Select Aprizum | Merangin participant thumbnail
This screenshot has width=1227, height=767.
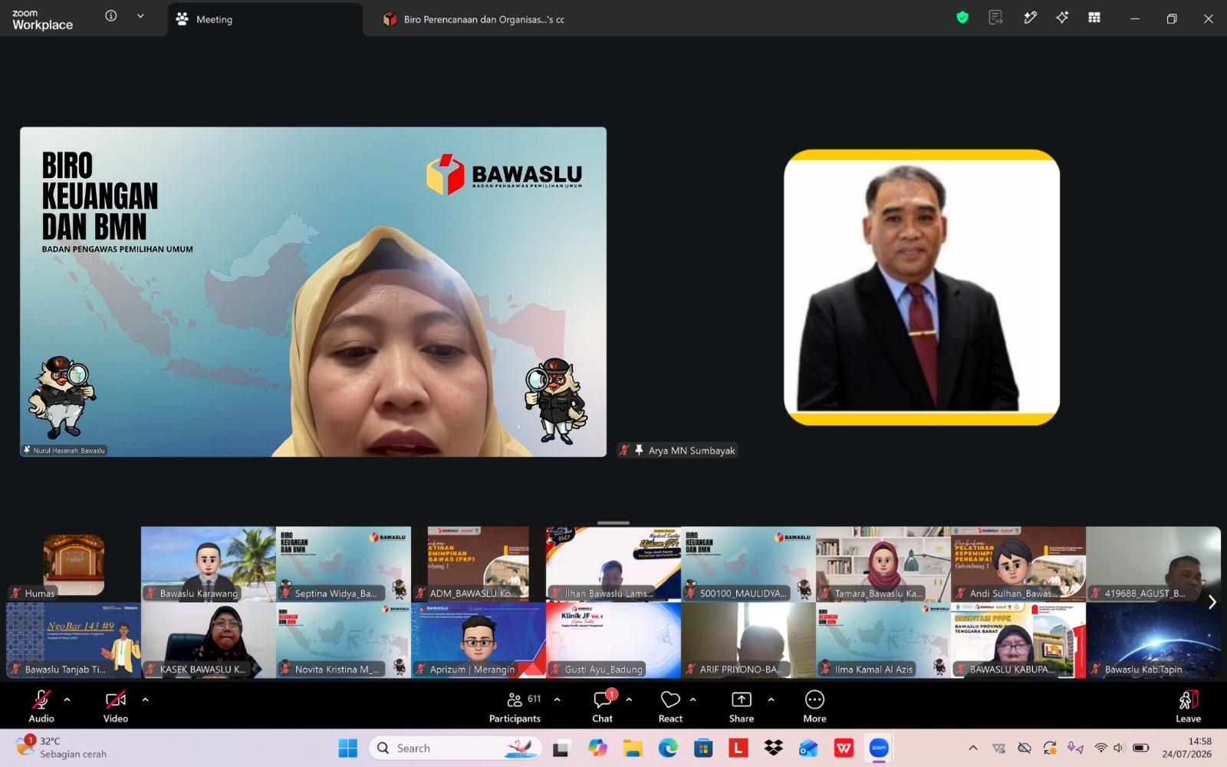click(479, 640)
